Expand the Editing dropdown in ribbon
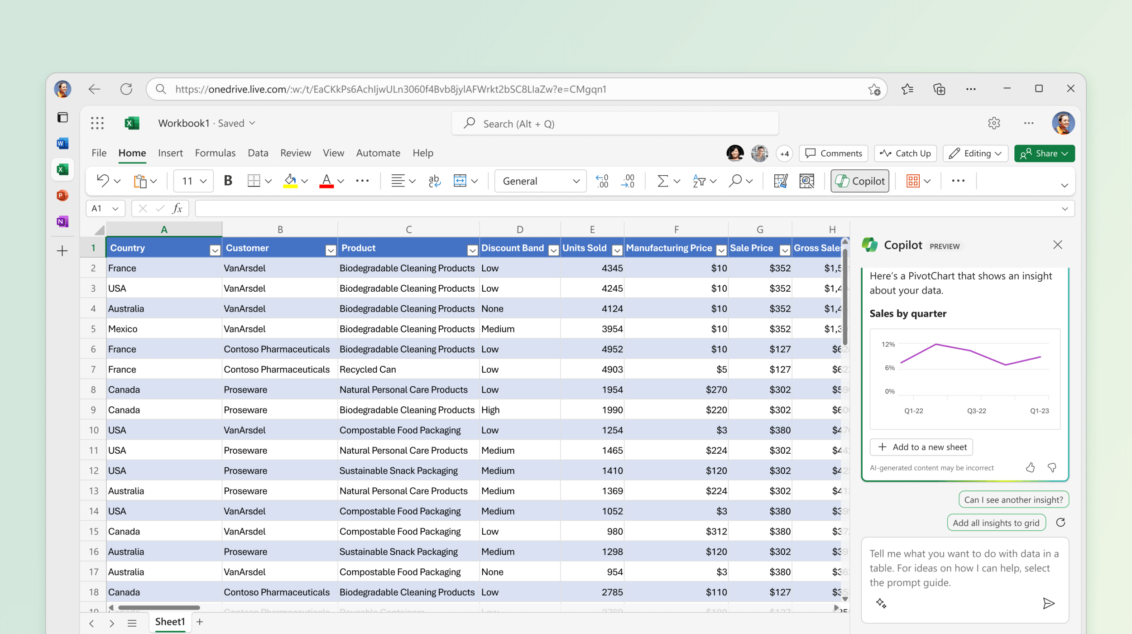This screenshot has height=634, width=1132. (975, 153)
